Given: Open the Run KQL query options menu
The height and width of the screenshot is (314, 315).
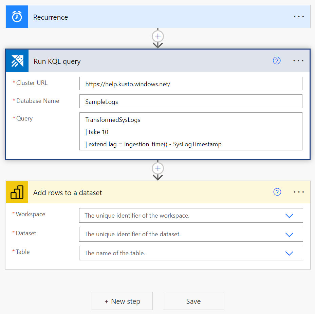Looking at the screenshot, I should (x=298, y=60).
